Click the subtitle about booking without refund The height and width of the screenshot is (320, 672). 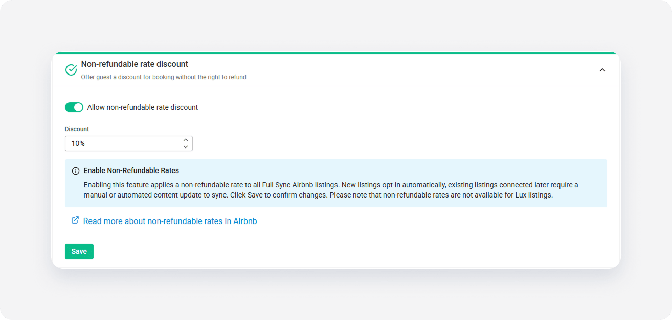[164, 77]
